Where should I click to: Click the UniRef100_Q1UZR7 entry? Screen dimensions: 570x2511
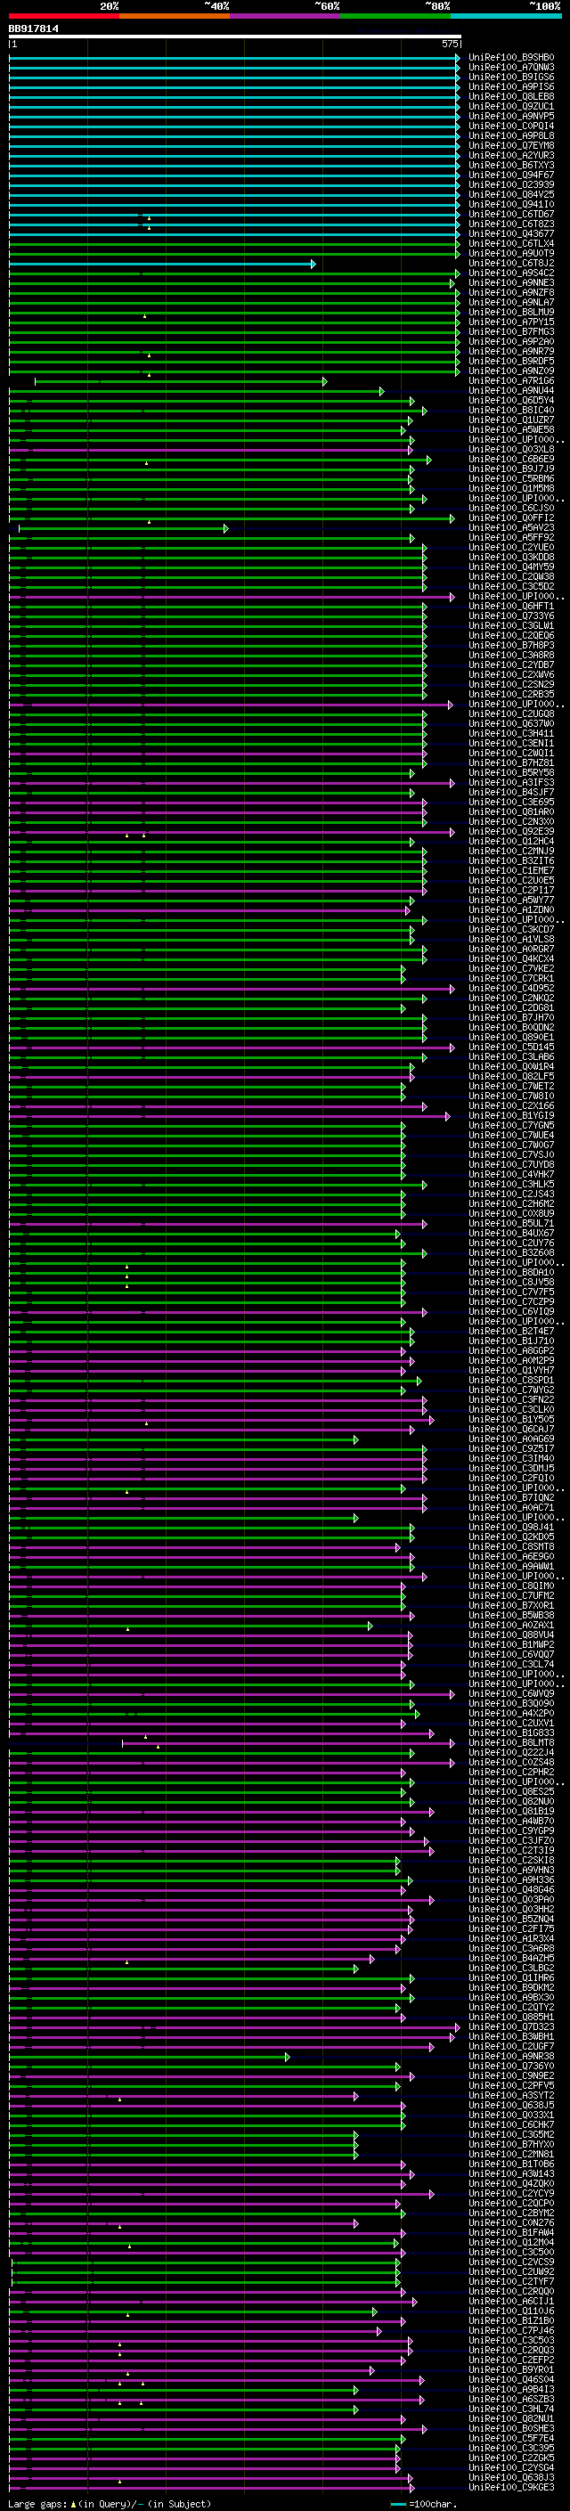tap(511, 420)
